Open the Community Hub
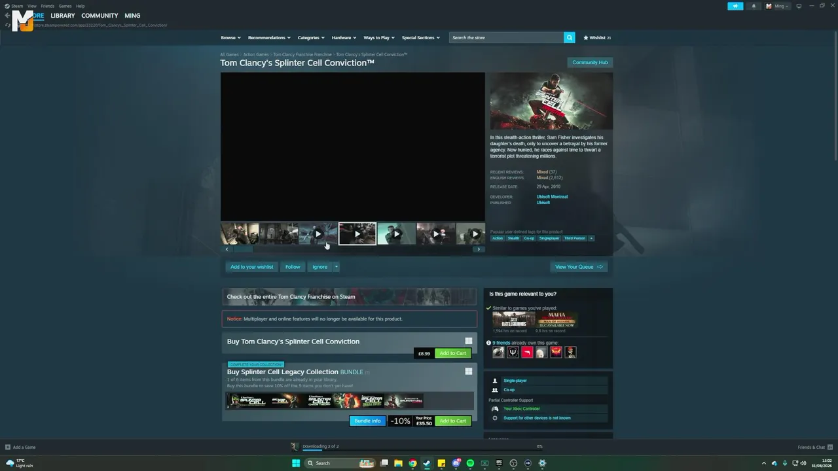The height and width of the screenshot is (471, 838). tap(590, 63)
